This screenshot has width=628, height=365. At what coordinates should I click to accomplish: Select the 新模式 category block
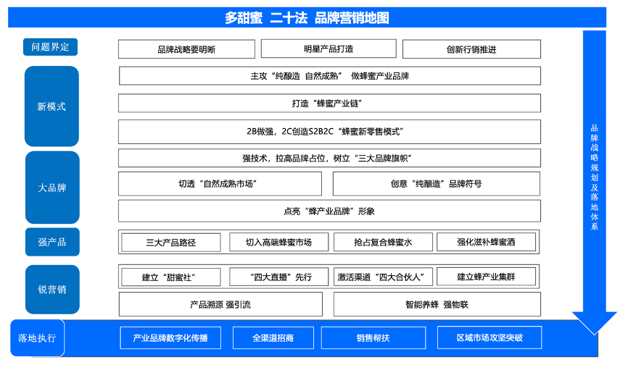51,106
